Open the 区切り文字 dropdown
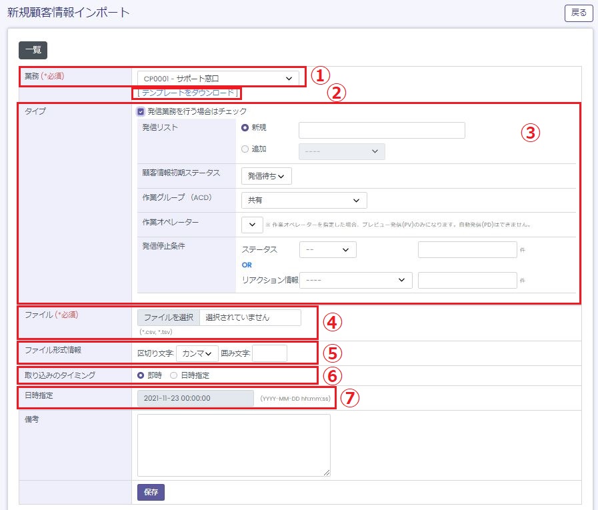The height and width of the screenshot is (510, 598). pyautogui.click(x=197, y=353)
